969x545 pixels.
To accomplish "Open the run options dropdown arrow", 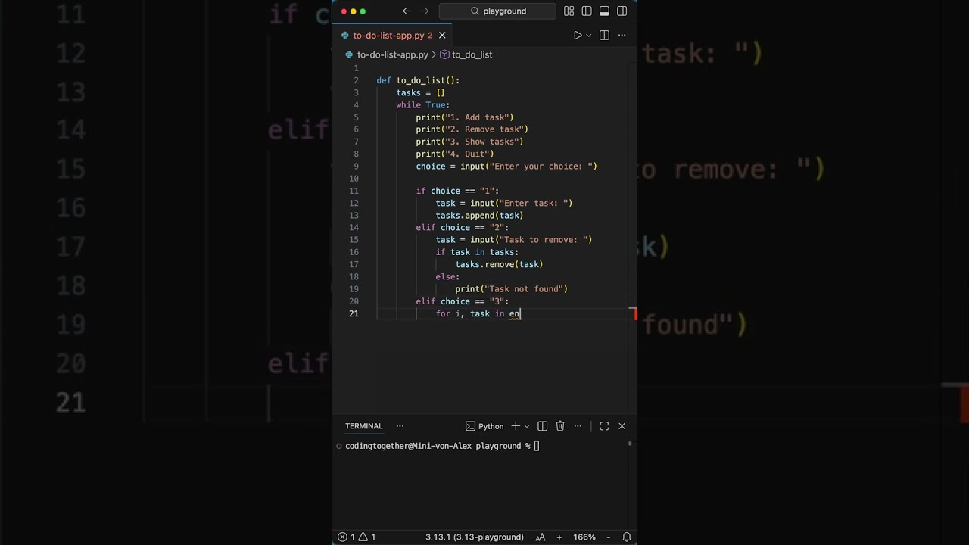I will tap(588, 36).
